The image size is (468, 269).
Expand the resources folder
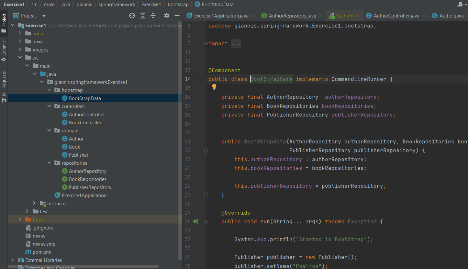35,203
